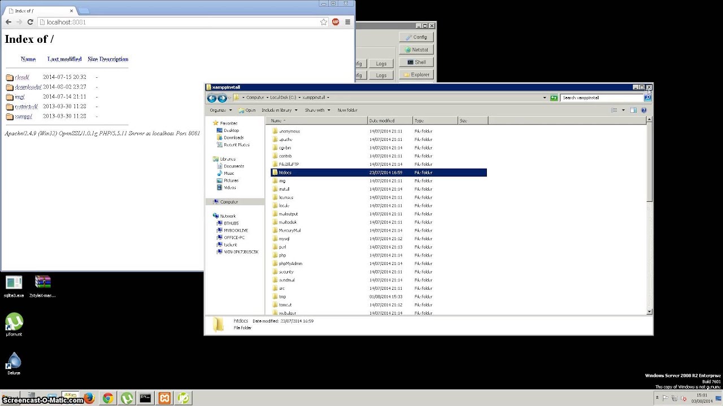
Task: Click New folder in Explorer toolbar
Action: 347,110
